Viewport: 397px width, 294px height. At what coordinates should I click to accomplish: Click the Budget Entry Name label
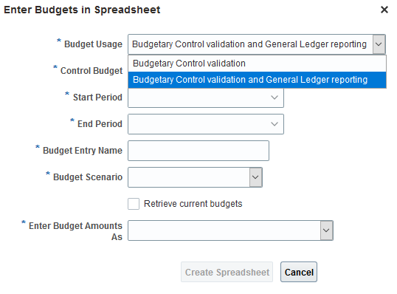83,151
